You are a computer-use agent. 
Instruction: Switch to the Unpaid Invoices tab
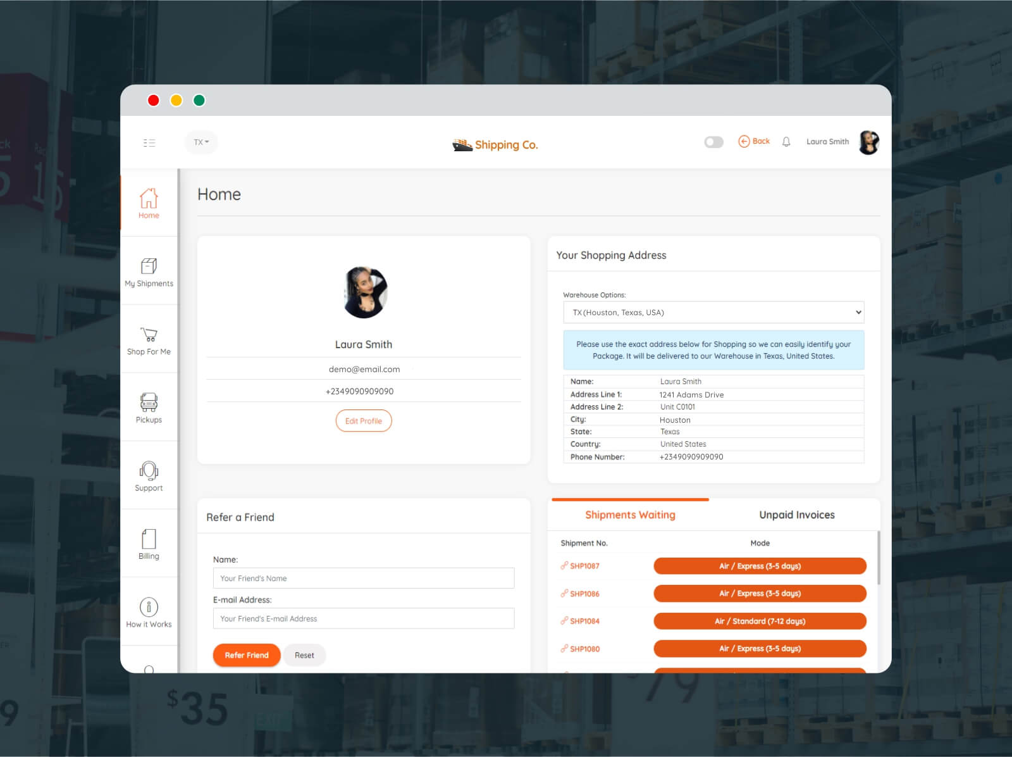pyautogui.click(x=797, y=515)
